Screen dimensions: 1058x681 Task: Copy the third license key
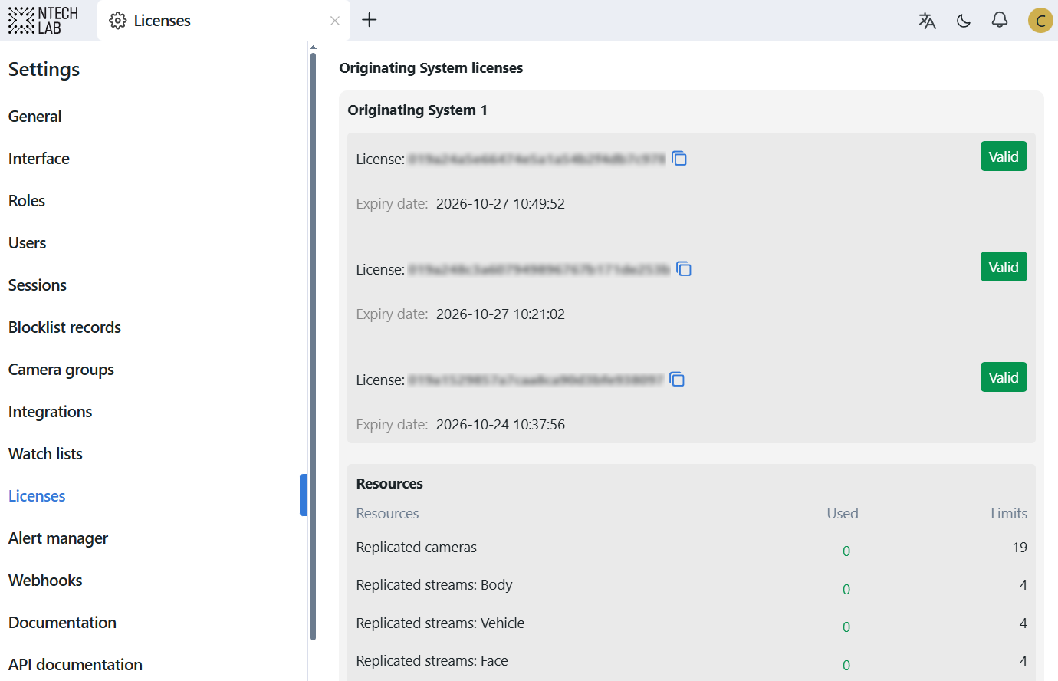click(677, 380)
